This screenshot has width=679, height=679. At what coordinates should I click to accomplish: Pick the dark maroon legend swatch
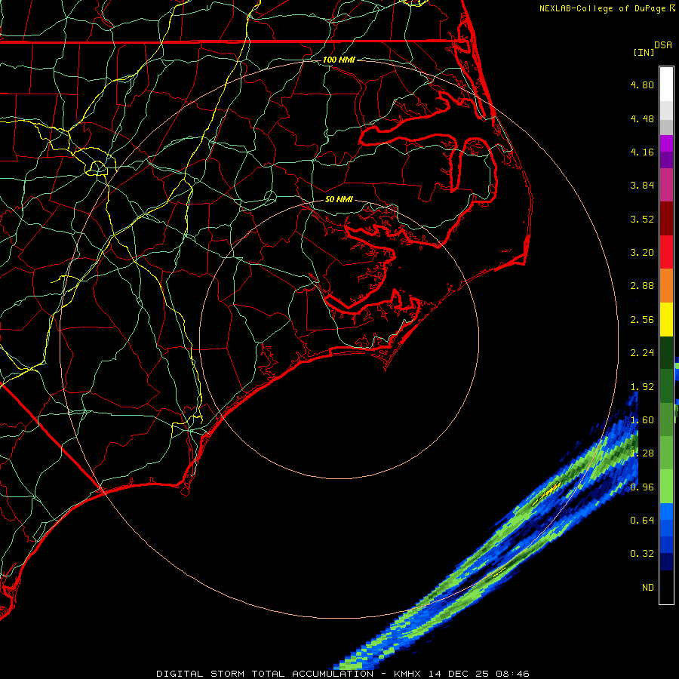click(666, 219)
